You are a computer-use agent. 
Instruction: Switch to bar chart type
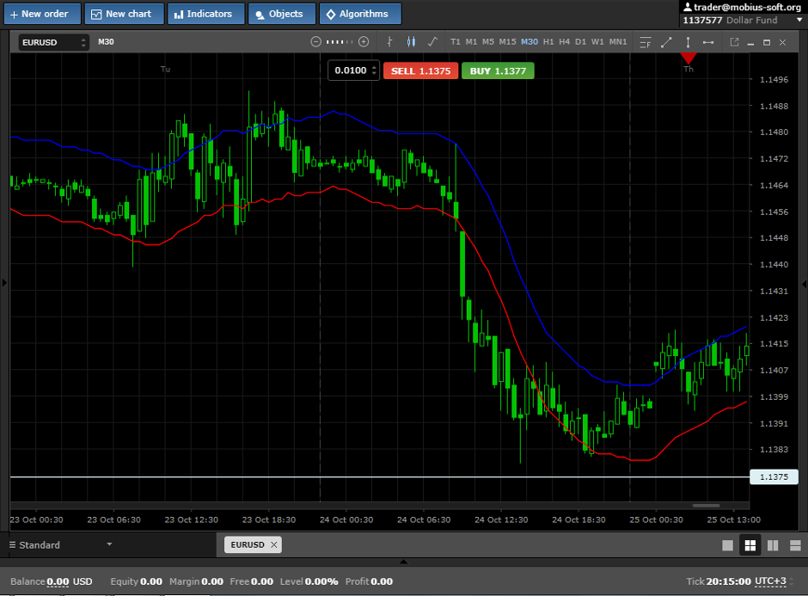pyautogui.click(x=389, y=42)
